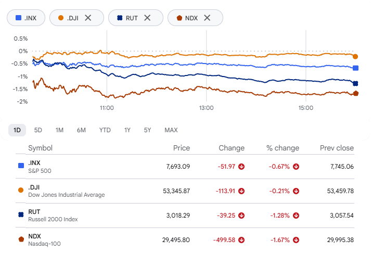Click the down arrow next to -1.28%
The height and width of the screenshot is (253, 372).
[x=296, y=216]
